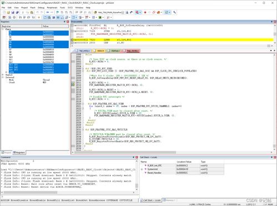277x206 pixels.
Task: Toggle the auto-hide pin on Registers panel
Action: (x=64, y=22)
